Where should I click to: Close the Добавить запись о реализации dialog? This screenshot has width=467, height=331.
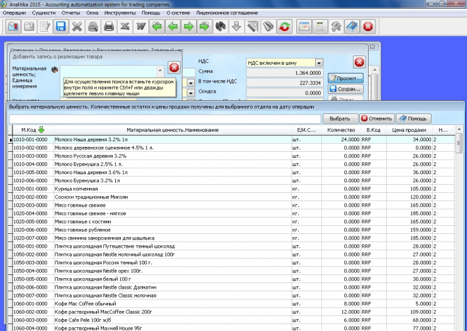point(174,68)
